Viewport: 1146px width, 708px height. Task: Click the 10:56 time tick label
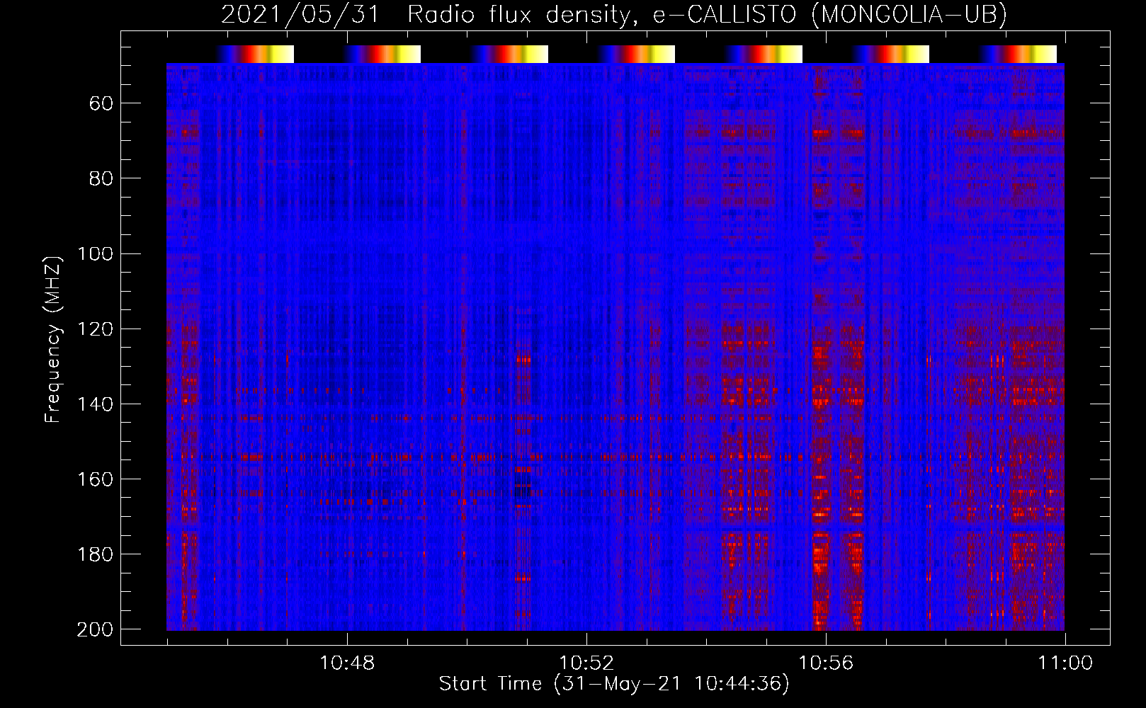coord(826,663)
